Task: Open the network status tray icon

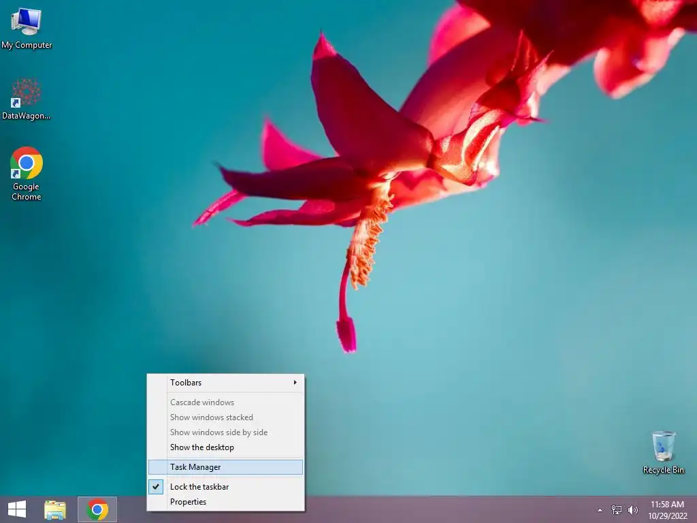Action: (617, 510)
